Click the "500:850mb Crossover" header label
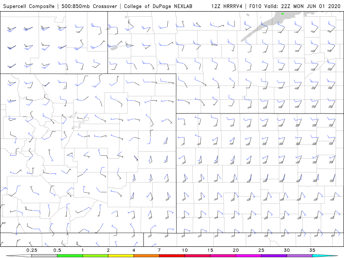 coord(89,6)
